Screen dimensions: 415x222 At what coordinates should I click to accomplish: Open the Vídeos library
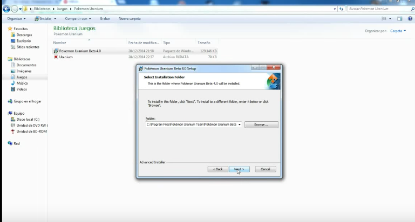18,89
